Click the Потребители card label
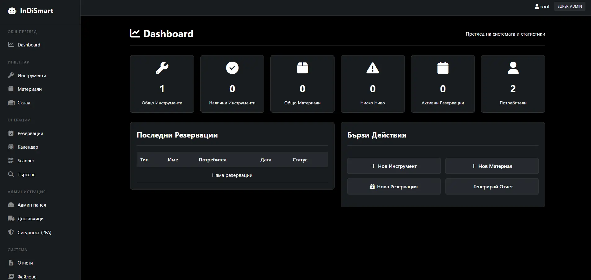591x280 pixels. [513, 103]
